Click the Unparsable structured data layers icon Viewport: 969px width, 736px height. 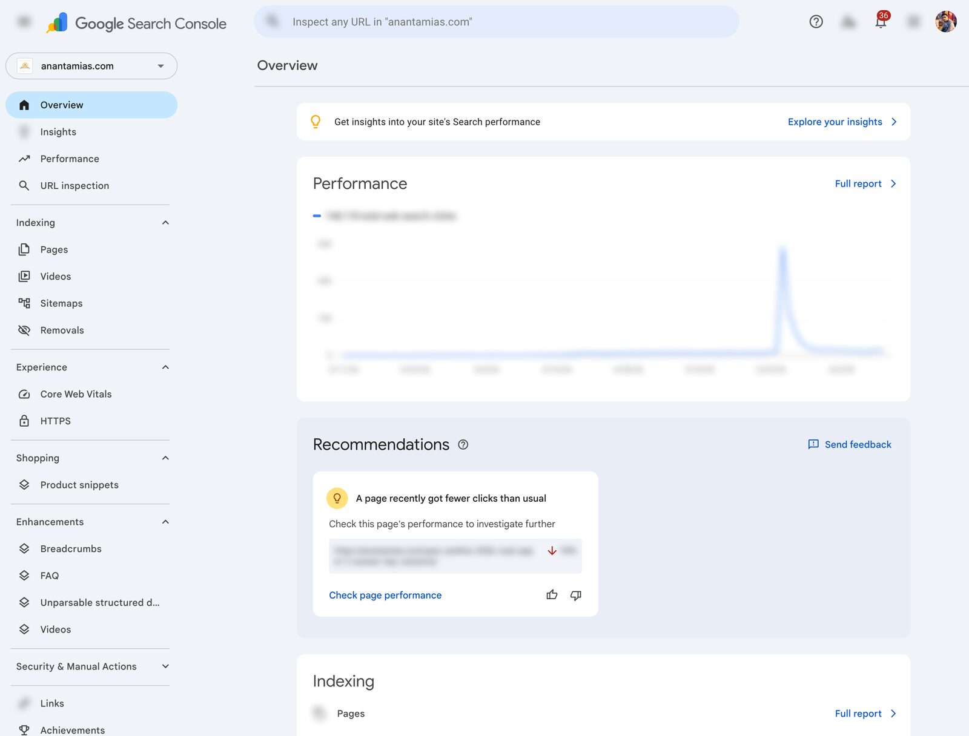[24, 602]
